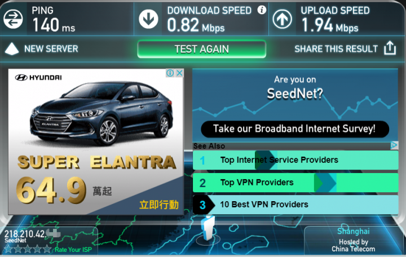Open Top VPN Providers link
406x257 pixels.
point(295,183)
